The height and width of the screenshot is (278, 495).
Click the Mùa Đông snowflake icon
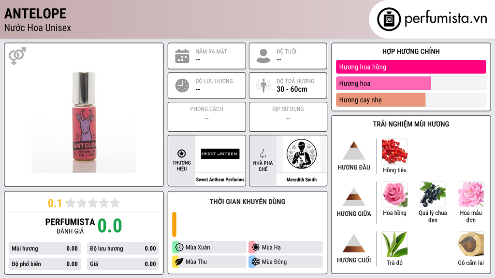pyautogui.click(x=256, y=262)
